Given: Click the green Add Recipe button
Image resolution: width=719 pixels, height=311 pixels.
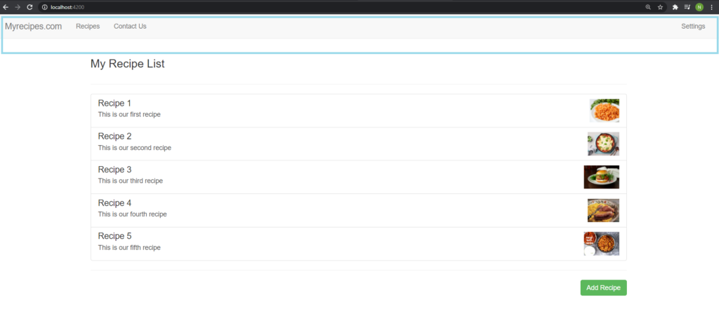Looking at the screenshot, I should pos(603,288).
